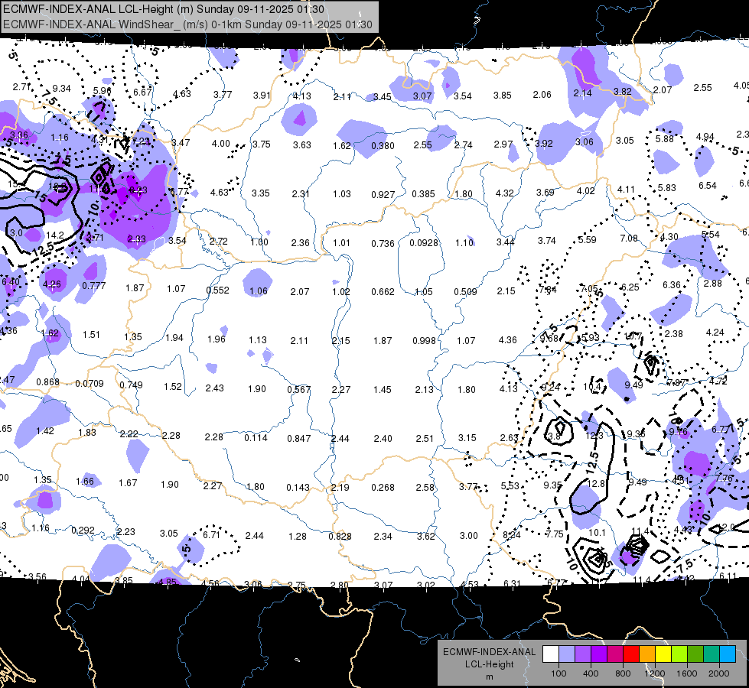This screenshot has width=749, height=688.
Task: Choose the magenta swatch in the legend
Action: (x=615, y=654)
